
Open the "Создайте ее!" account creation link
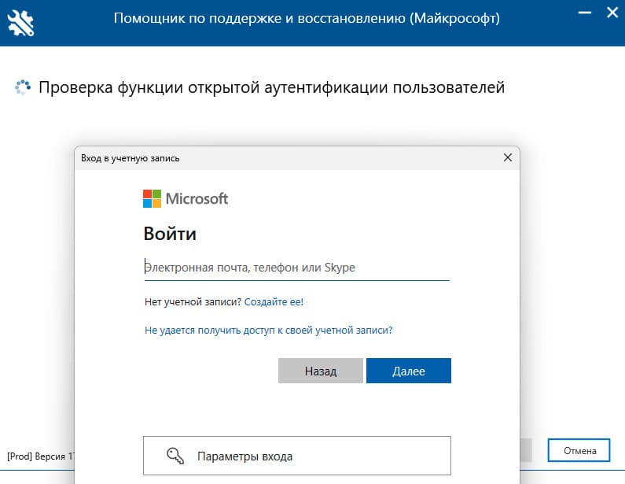tap(274, 301)
